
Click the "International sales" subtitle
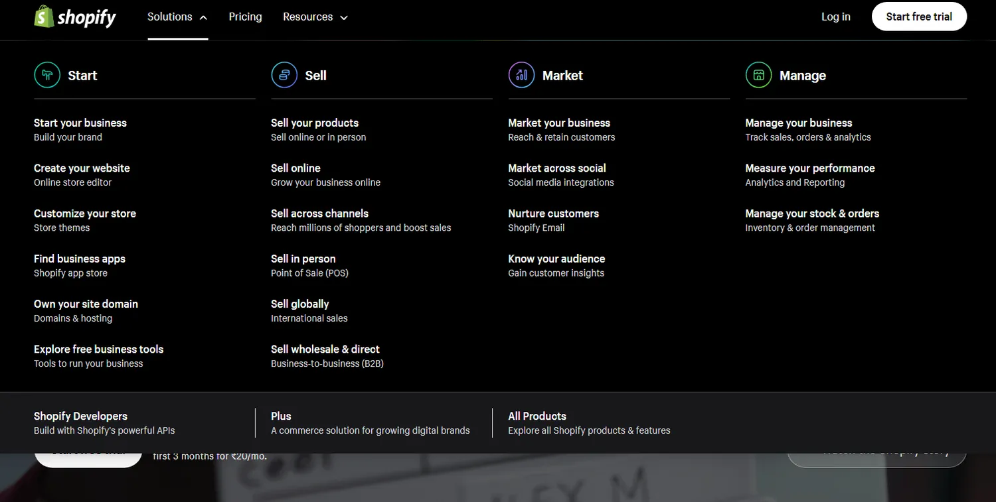click(309, 318)
